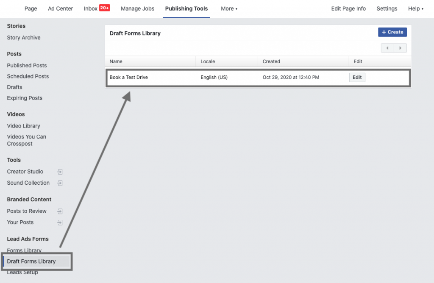View Published Posts
This screenshot has height=283, width=434.
(x=27, y=66)
